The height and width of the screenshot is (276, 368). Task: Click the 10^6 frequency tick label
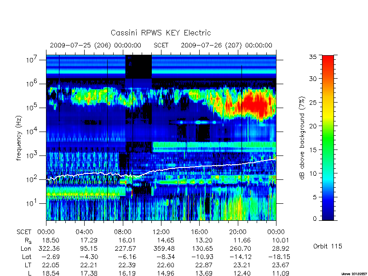(32, 83)
